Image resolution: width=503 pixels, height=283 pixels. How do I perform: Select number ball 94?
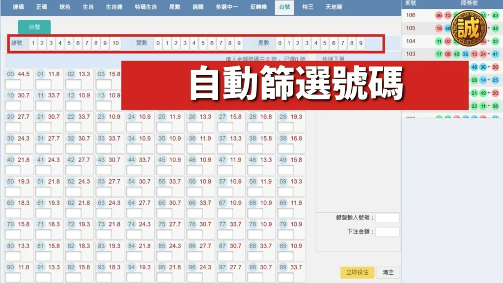tap(132, 268)
